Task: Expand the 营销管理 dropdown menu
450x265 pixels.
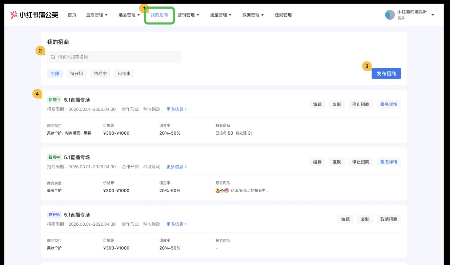Action: (188, 15)
